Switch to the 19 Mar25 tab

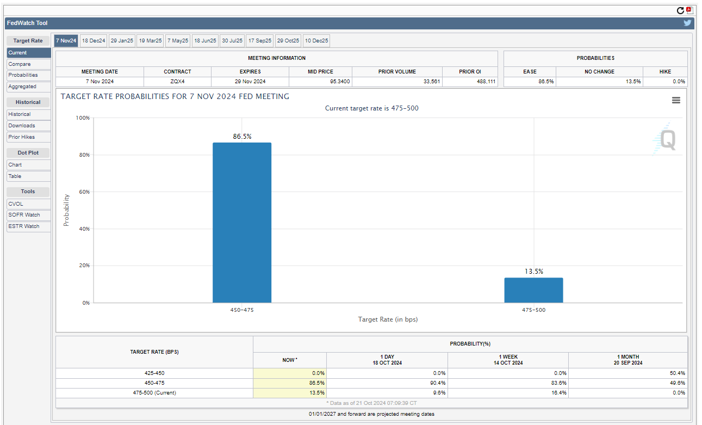[x=150, y=41]
